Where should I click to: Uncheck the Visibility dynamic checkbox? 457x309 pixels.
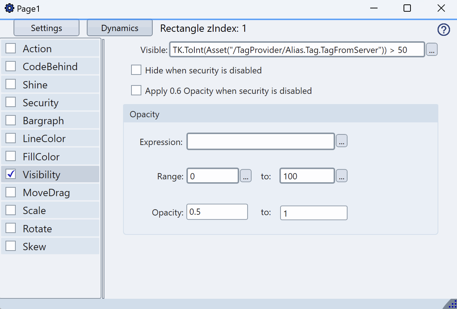click(11, 175)
